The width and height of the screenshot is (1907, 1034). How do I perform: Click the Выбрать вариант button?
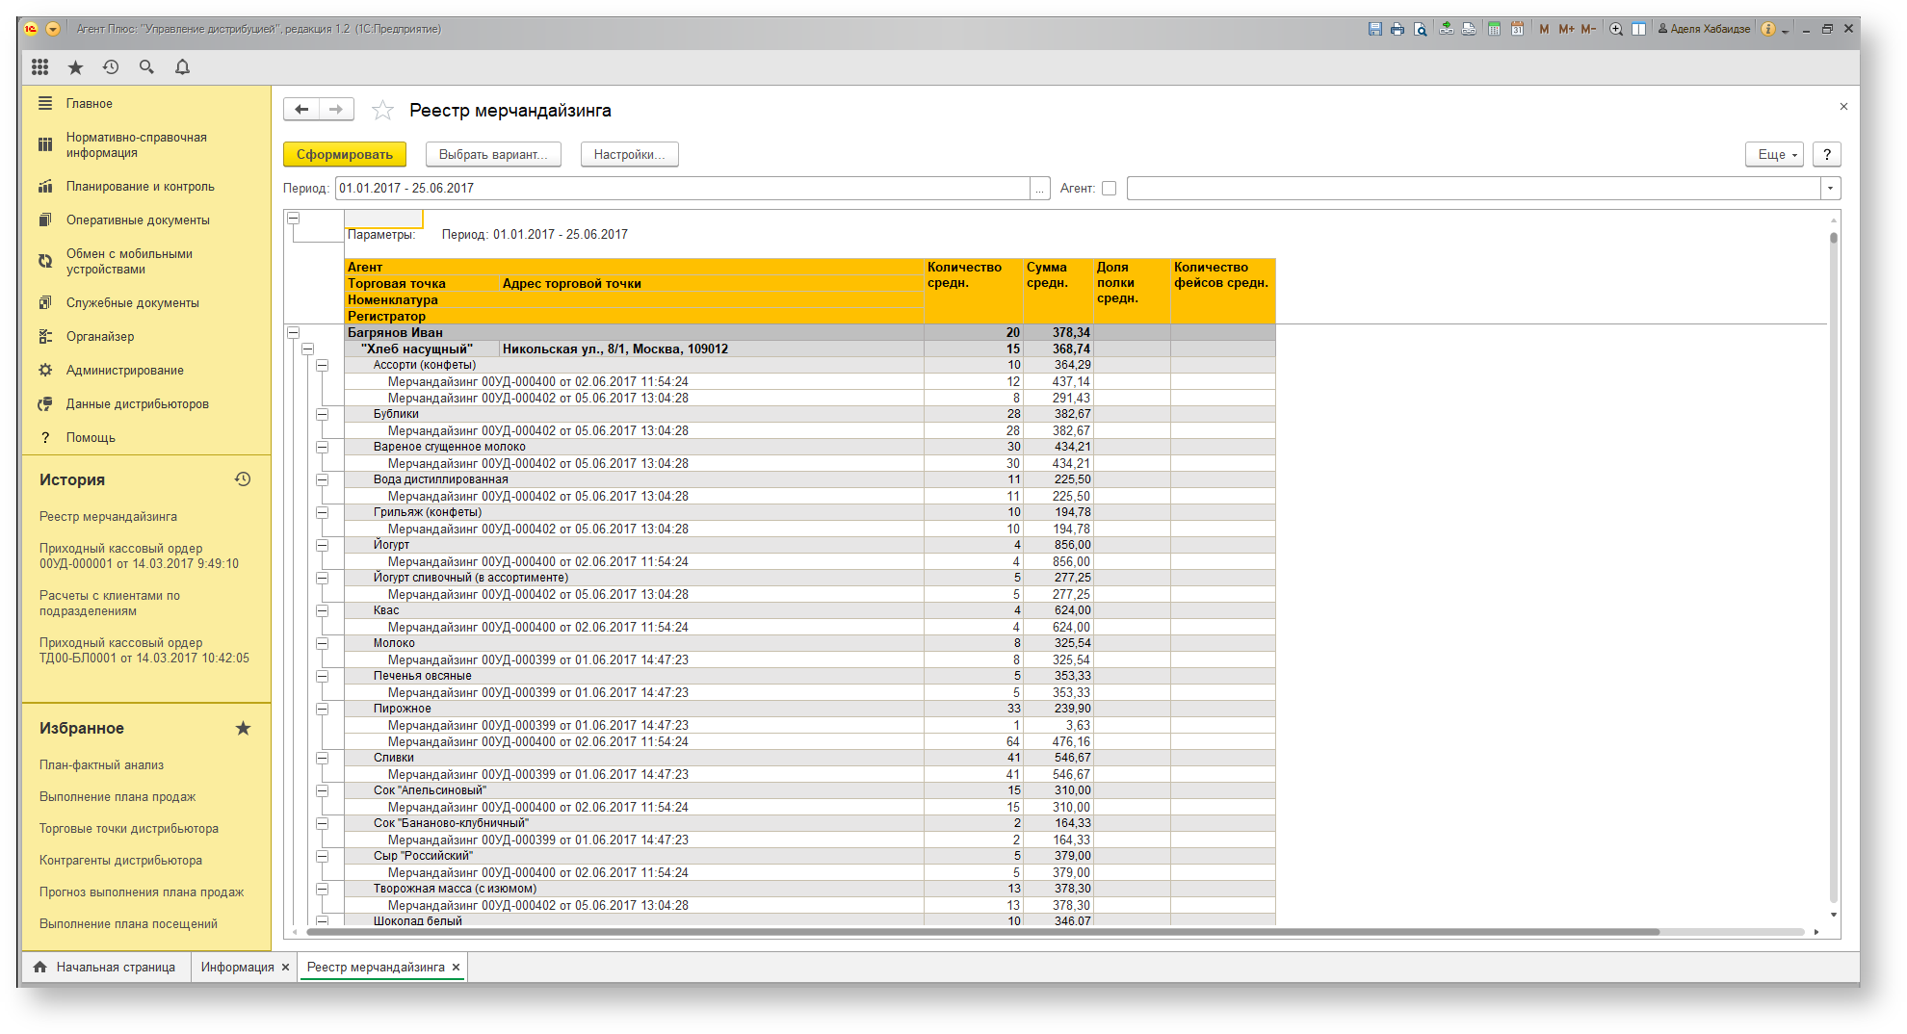pyautogui.click(x=493, y=154)
